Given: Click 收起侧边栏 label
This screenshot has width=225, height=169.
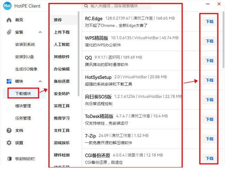Looking at the screenshot, I should point(25,159).
